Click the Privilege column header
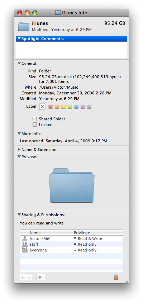Screen dimensions: 143x303 click(97, 233)
